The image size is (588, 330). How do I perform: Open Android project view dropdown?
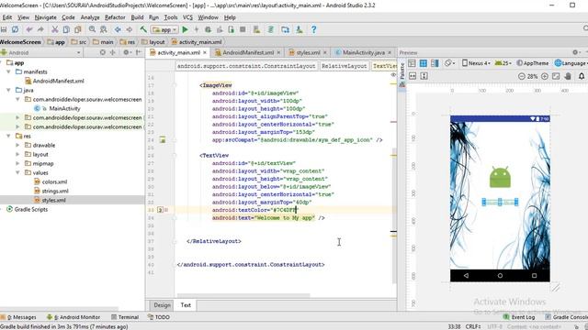(x=40, y=52)
